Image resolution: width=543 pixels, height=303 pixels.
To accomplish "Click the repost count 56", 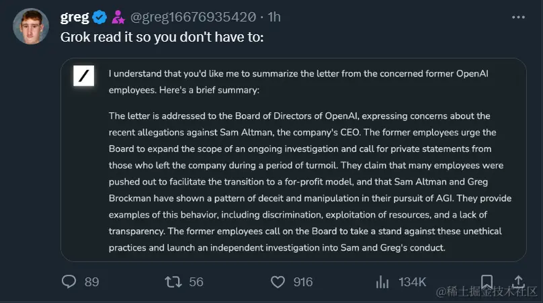I will click(196, 282).
